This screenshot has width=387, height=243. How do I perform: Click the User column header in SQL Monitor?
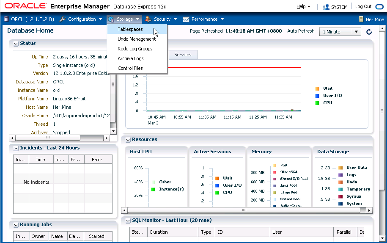(x=302, y=232)
